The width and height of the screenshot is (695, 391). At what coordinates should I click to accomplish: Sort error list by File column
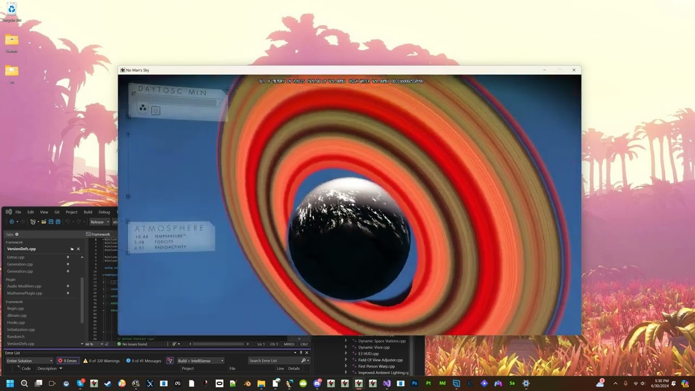tap(232, 368)
